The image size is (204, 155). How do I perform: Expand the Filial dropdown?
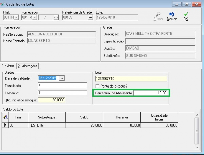point(16,17)
